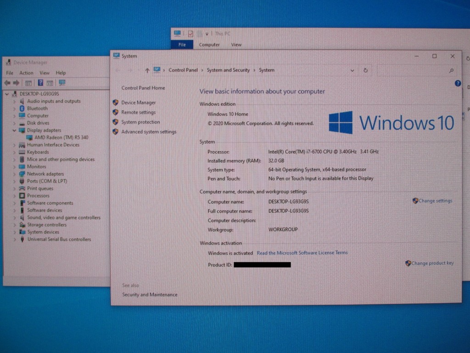Viewport: 470px width, 353px height.
Task: Open the Help menu in Device Manager
Action: 61,73
